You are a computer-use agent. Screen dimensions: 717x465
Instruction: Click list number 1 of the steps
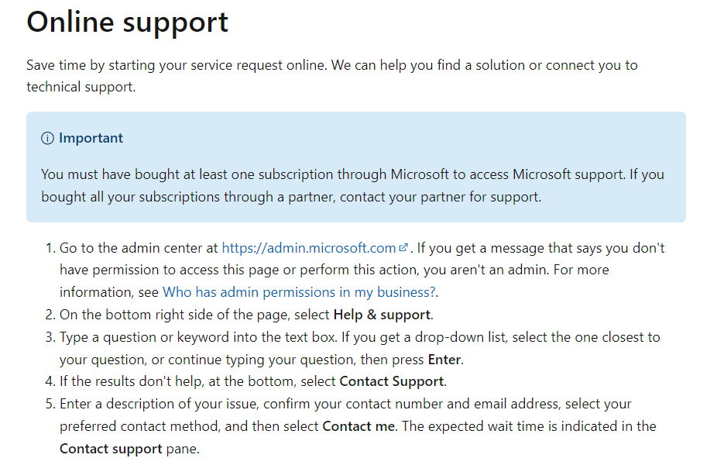click(x=50, y=248)
